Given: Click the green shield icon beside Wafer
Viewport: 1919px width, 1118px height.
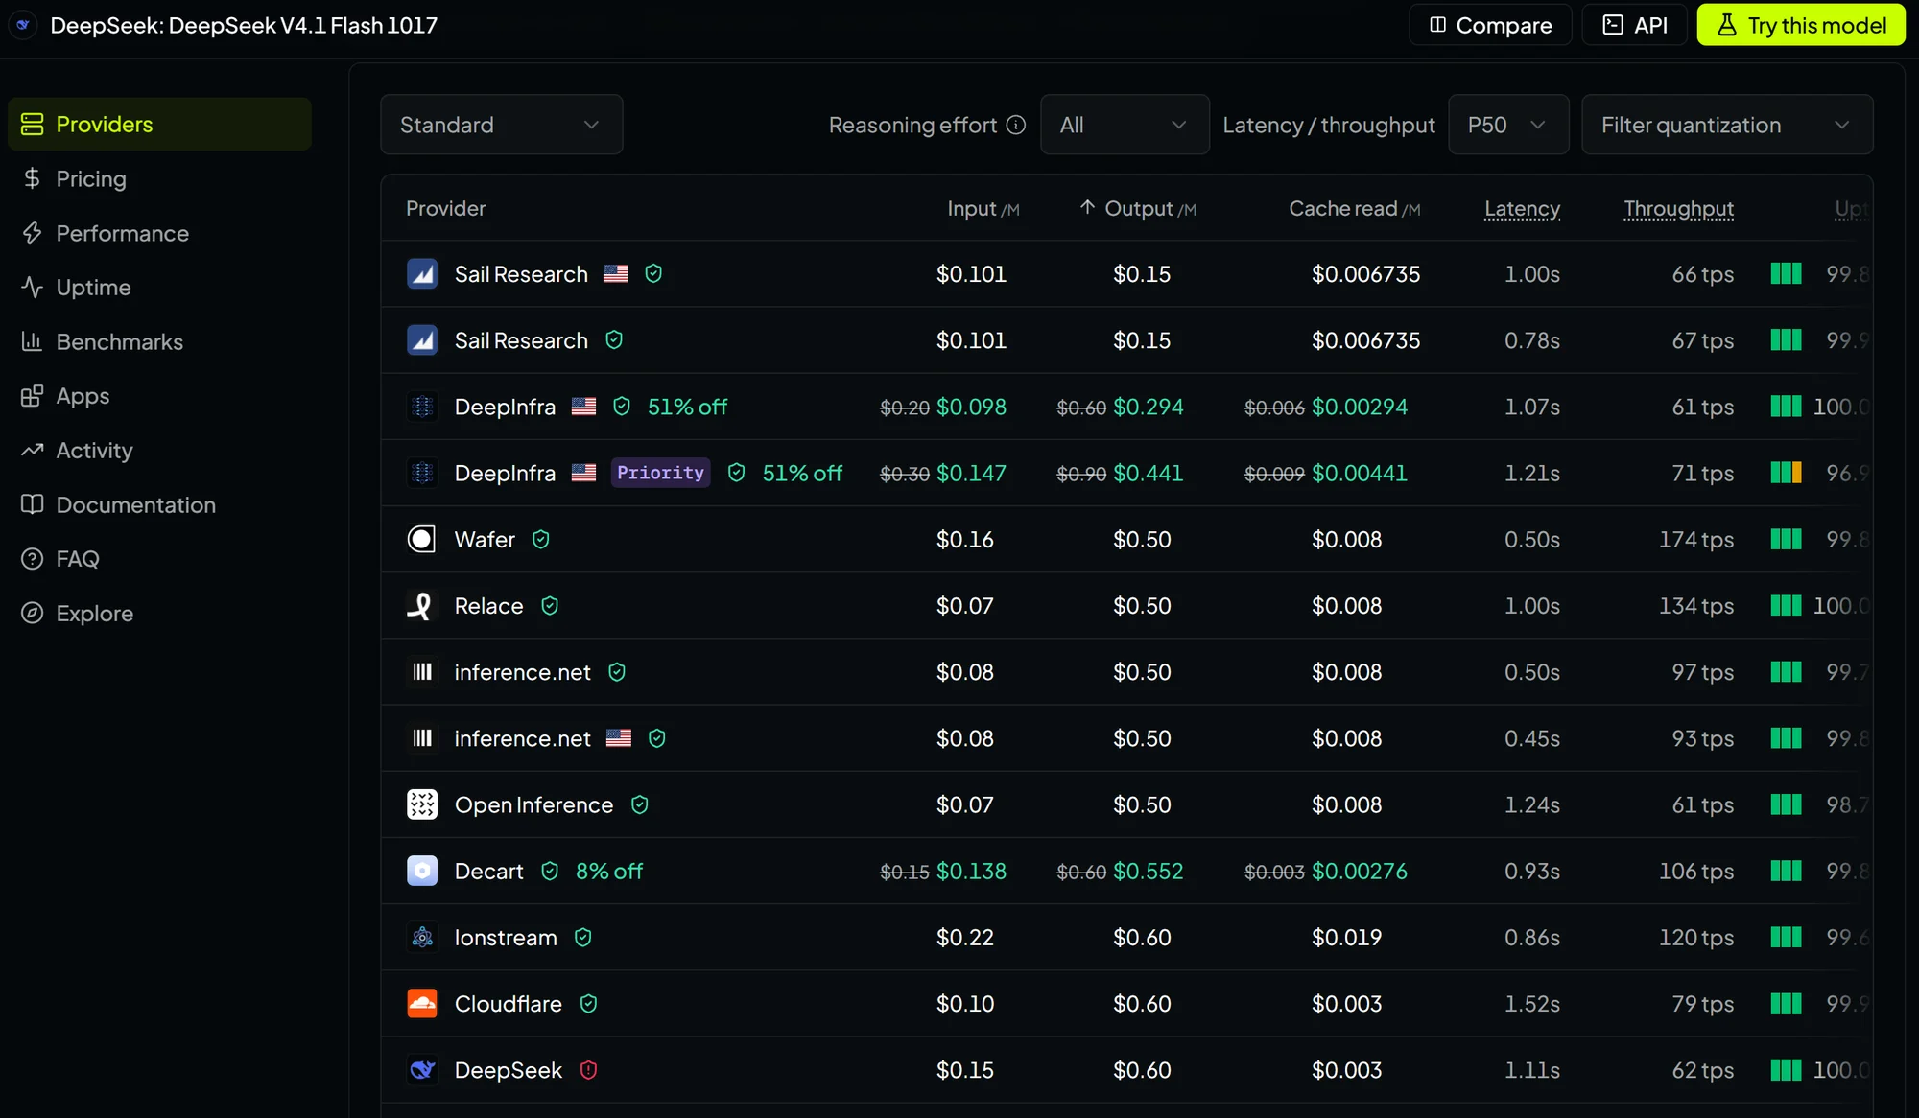Looking at the screenshot, I should pyautogui.click(x=541, y=540).
